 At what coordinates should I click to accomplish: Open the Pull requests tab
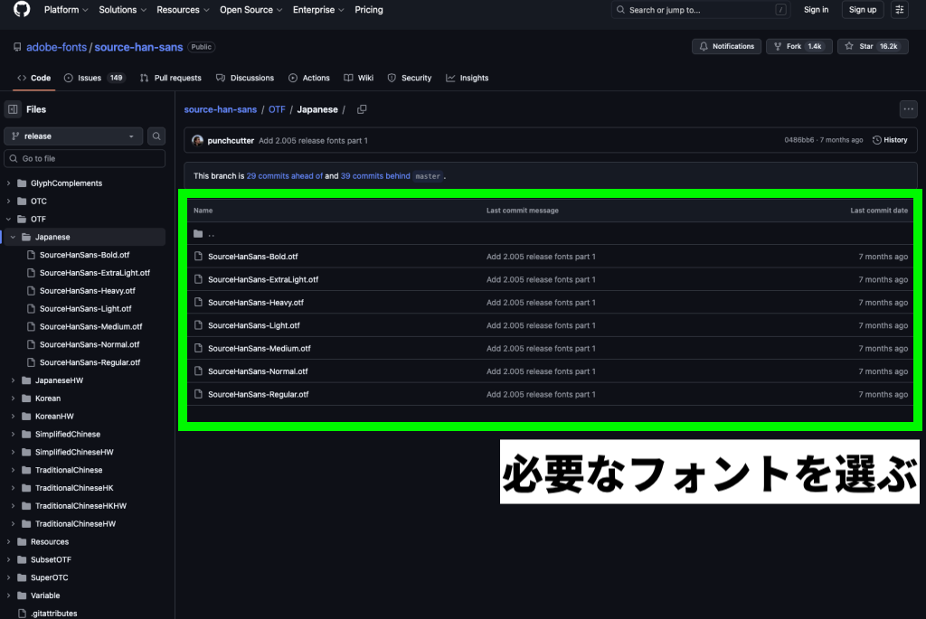click(x=171, y=79)
